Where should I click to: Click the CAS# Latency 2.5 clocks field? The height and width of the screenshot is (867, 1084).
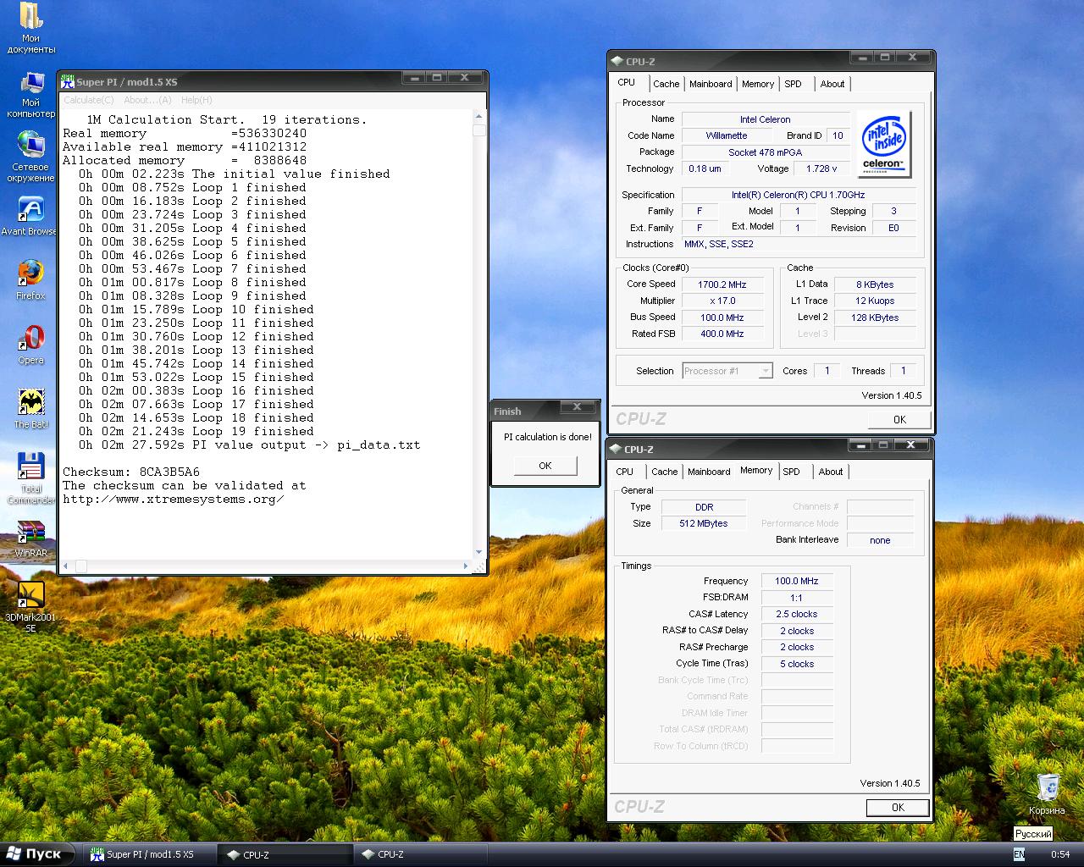click(797, 614)
